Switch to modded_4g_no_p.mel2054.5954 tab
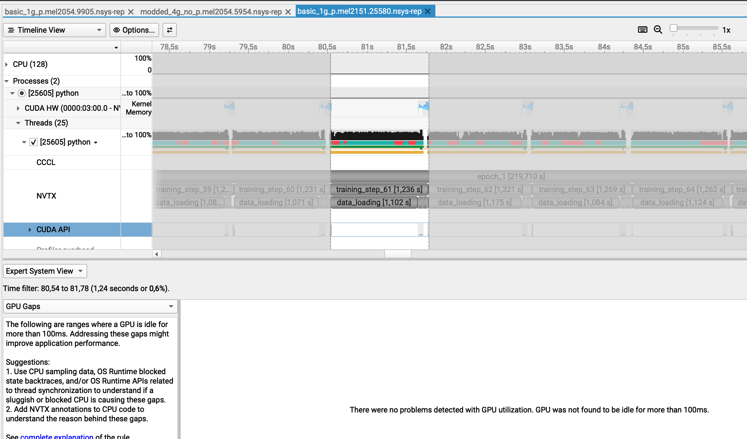Screen dimensions: 747x439 point(211,12)
